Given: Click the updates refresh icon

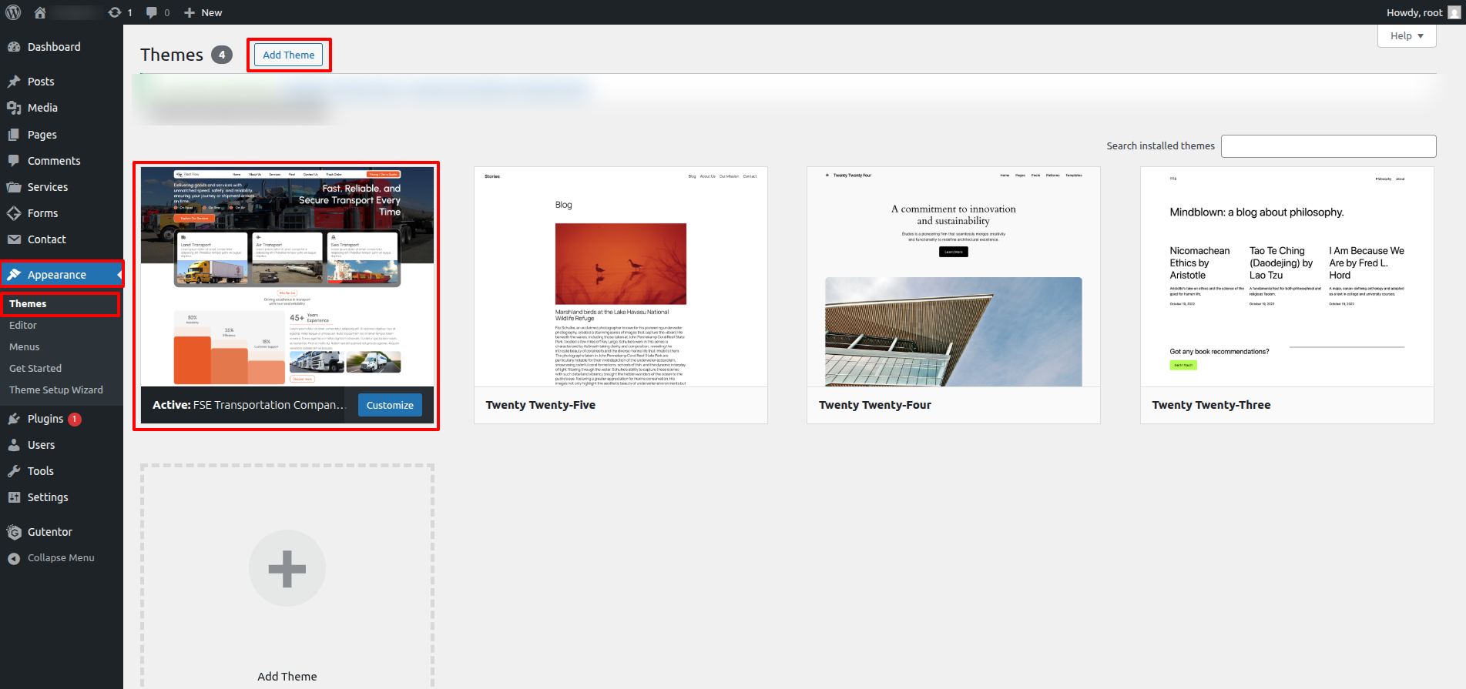Looking at the screenshot, I should coord(115,12).
